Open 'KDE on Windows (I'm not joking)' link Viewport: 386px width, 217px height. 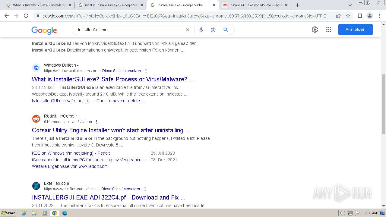[71, 153]
